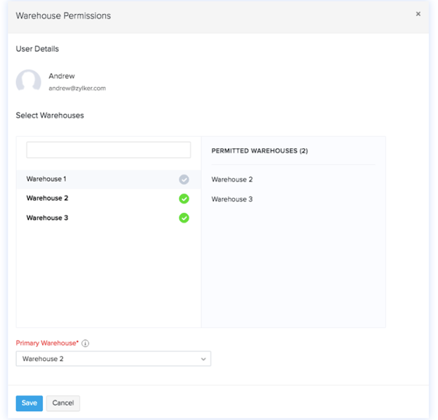Click the info icon beside Primary Warehouse

[x=85, y=343]
